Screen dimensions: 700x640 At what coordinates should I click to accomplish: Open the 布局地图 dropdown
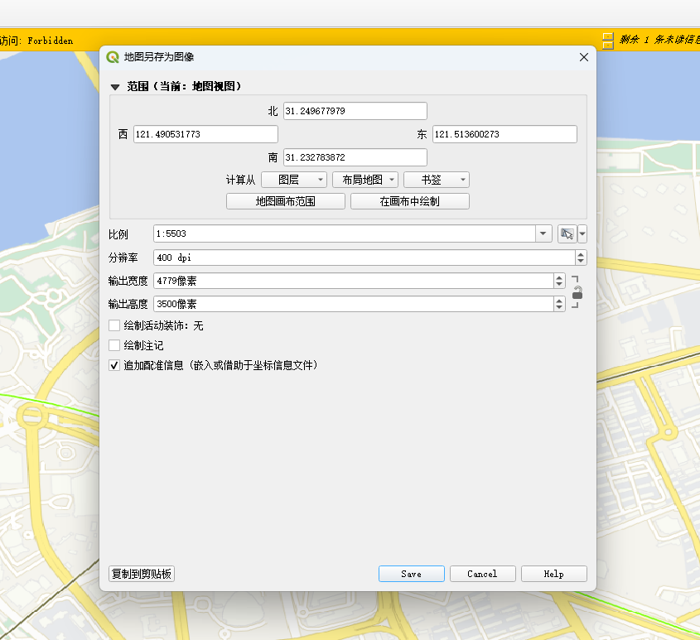(x=364, y=180)
